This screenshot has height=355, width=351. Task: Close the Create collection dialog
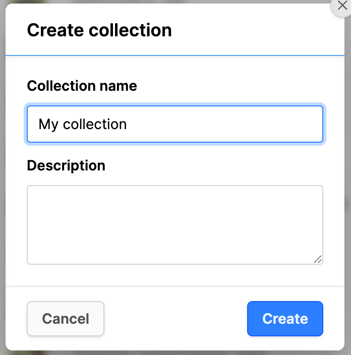point(342,6)
